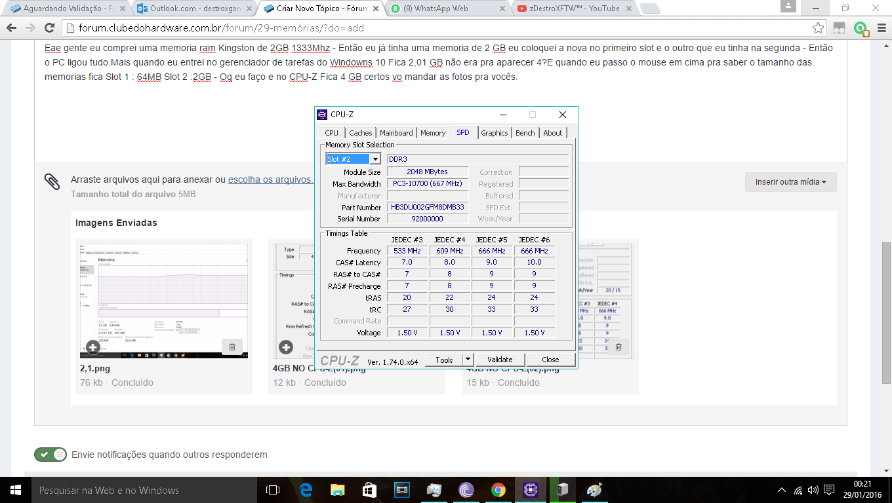Viewport: 892px width, 503px height.
Task: Click the Tools button in CPU-Z
Action: coord(444,360)
